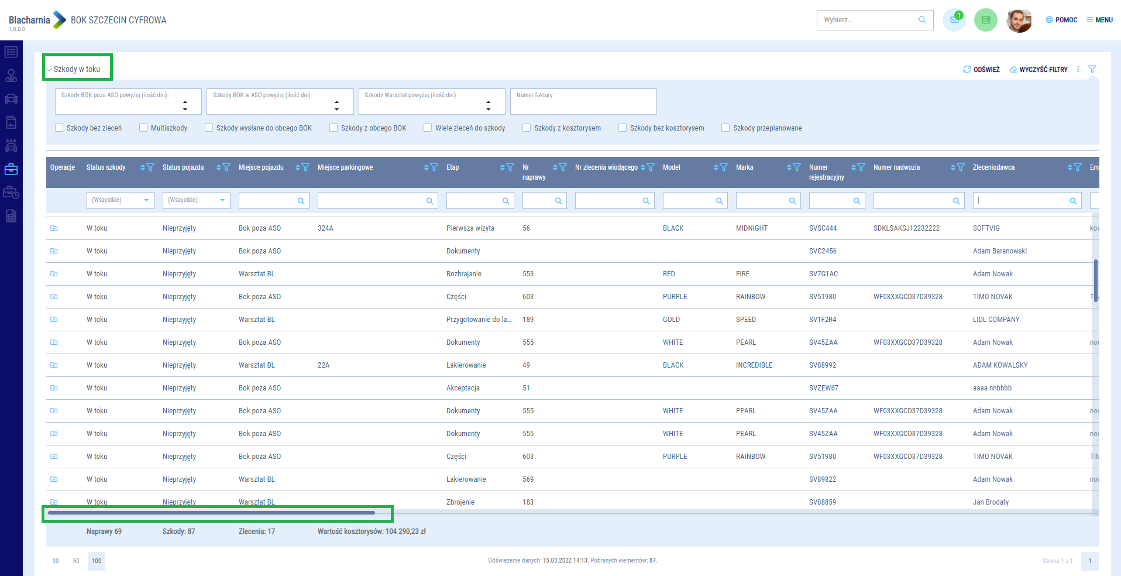Open folder icon for SOFTVIG row

(x=54, y=228)
